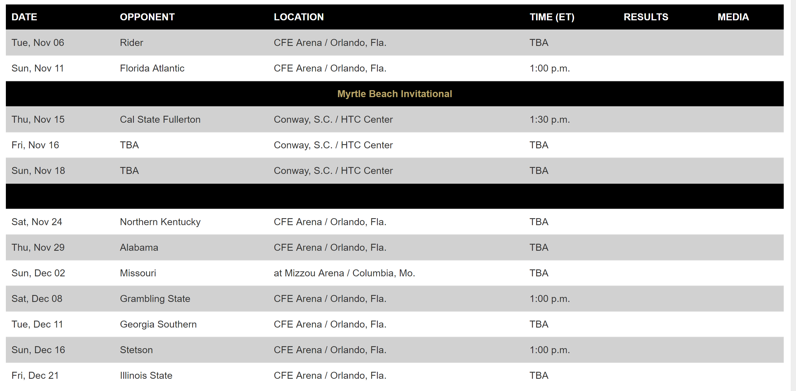Select the Florida Atlantic opponent
Screen dimensions: 796x391
(152, 68)
